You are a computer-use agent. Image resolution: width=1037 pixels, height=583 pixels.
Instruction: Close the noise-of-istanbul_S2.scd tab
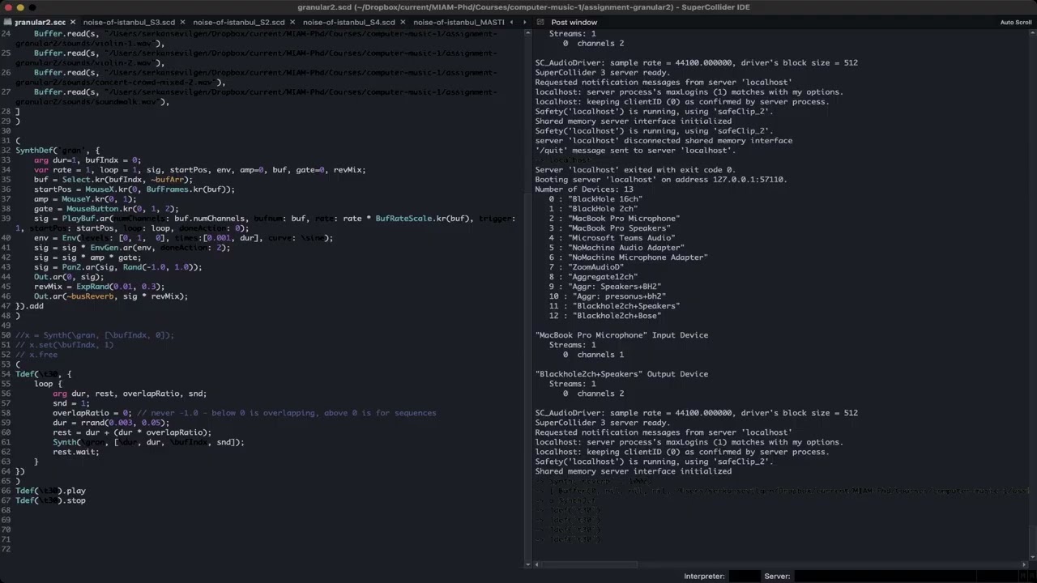[x=292, y=22]
